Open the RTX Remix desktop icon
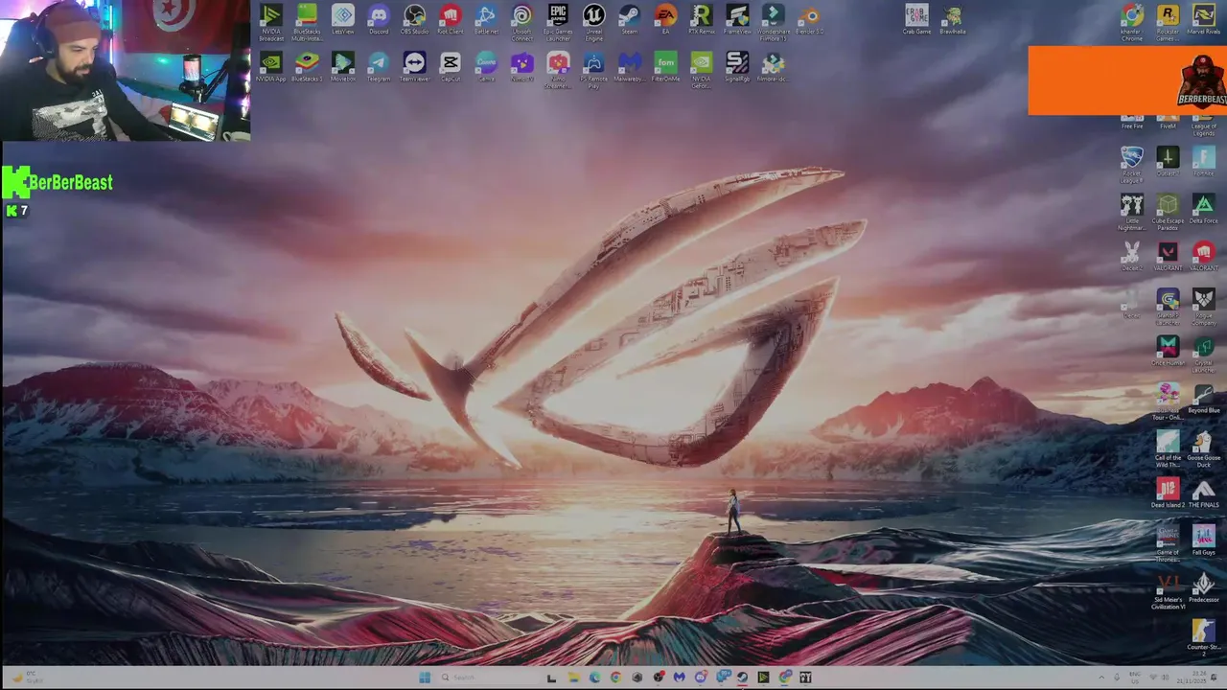 (701, 20)
